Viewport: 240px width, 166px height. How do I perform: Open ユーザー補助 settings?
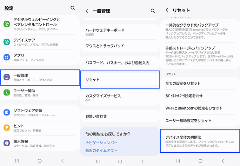(40, 93)
